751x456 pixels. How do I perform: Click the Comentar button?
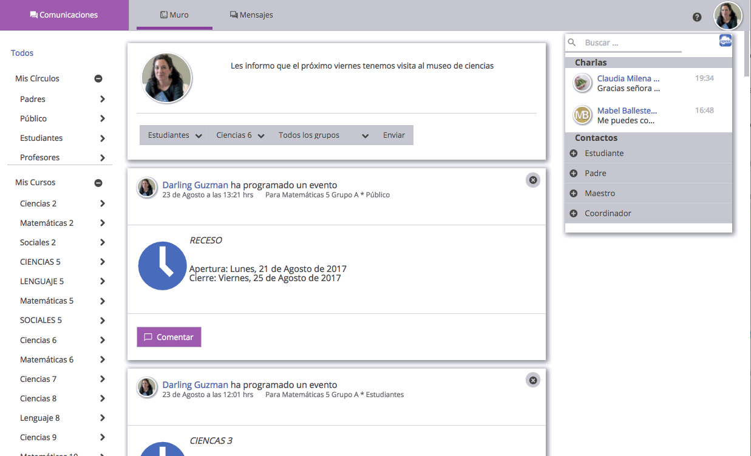[169, 337]
